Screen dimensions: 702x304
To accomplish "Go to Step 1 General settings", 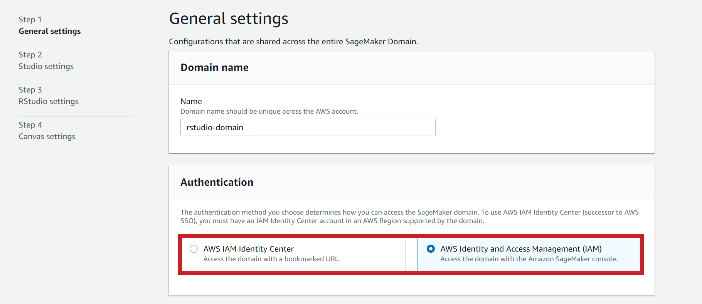I will (x=50, y=25).
